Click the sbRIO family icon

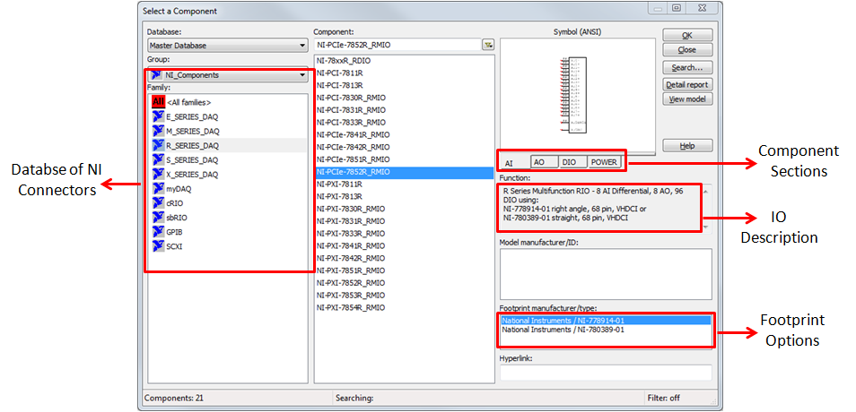pyautogui.click(x=159, y=218)
